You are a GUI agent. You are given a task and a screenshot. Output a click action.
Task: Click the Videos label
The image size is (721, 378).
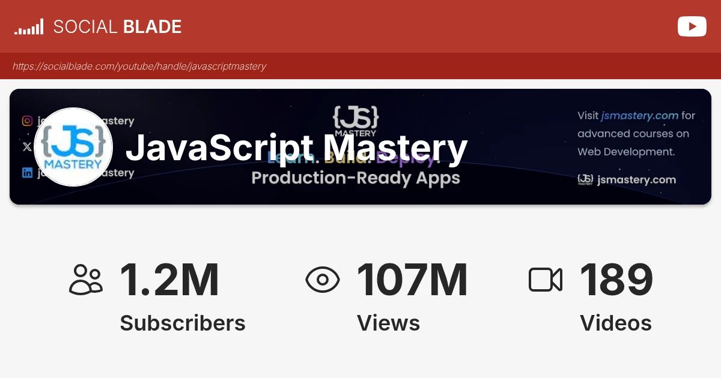[x=616, y=323]
